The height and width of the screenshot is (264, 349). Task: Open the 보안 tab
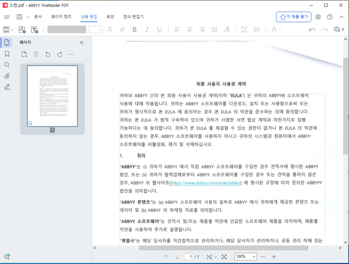pos(110,17)
